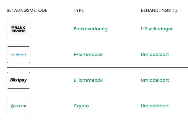Select Umiddelbart in the MiFinity row
The width and height of the screenshot is (188, 122).
point(155,55)
